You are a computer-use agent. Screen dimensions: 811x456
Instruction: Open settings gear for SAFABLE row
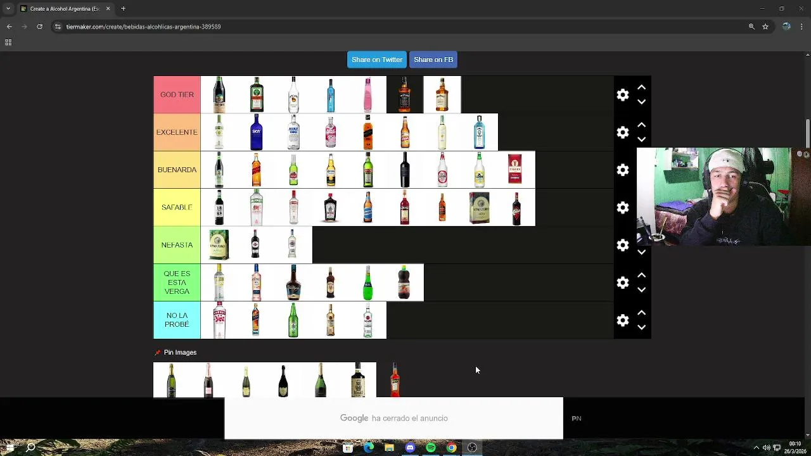pos(623,208)
